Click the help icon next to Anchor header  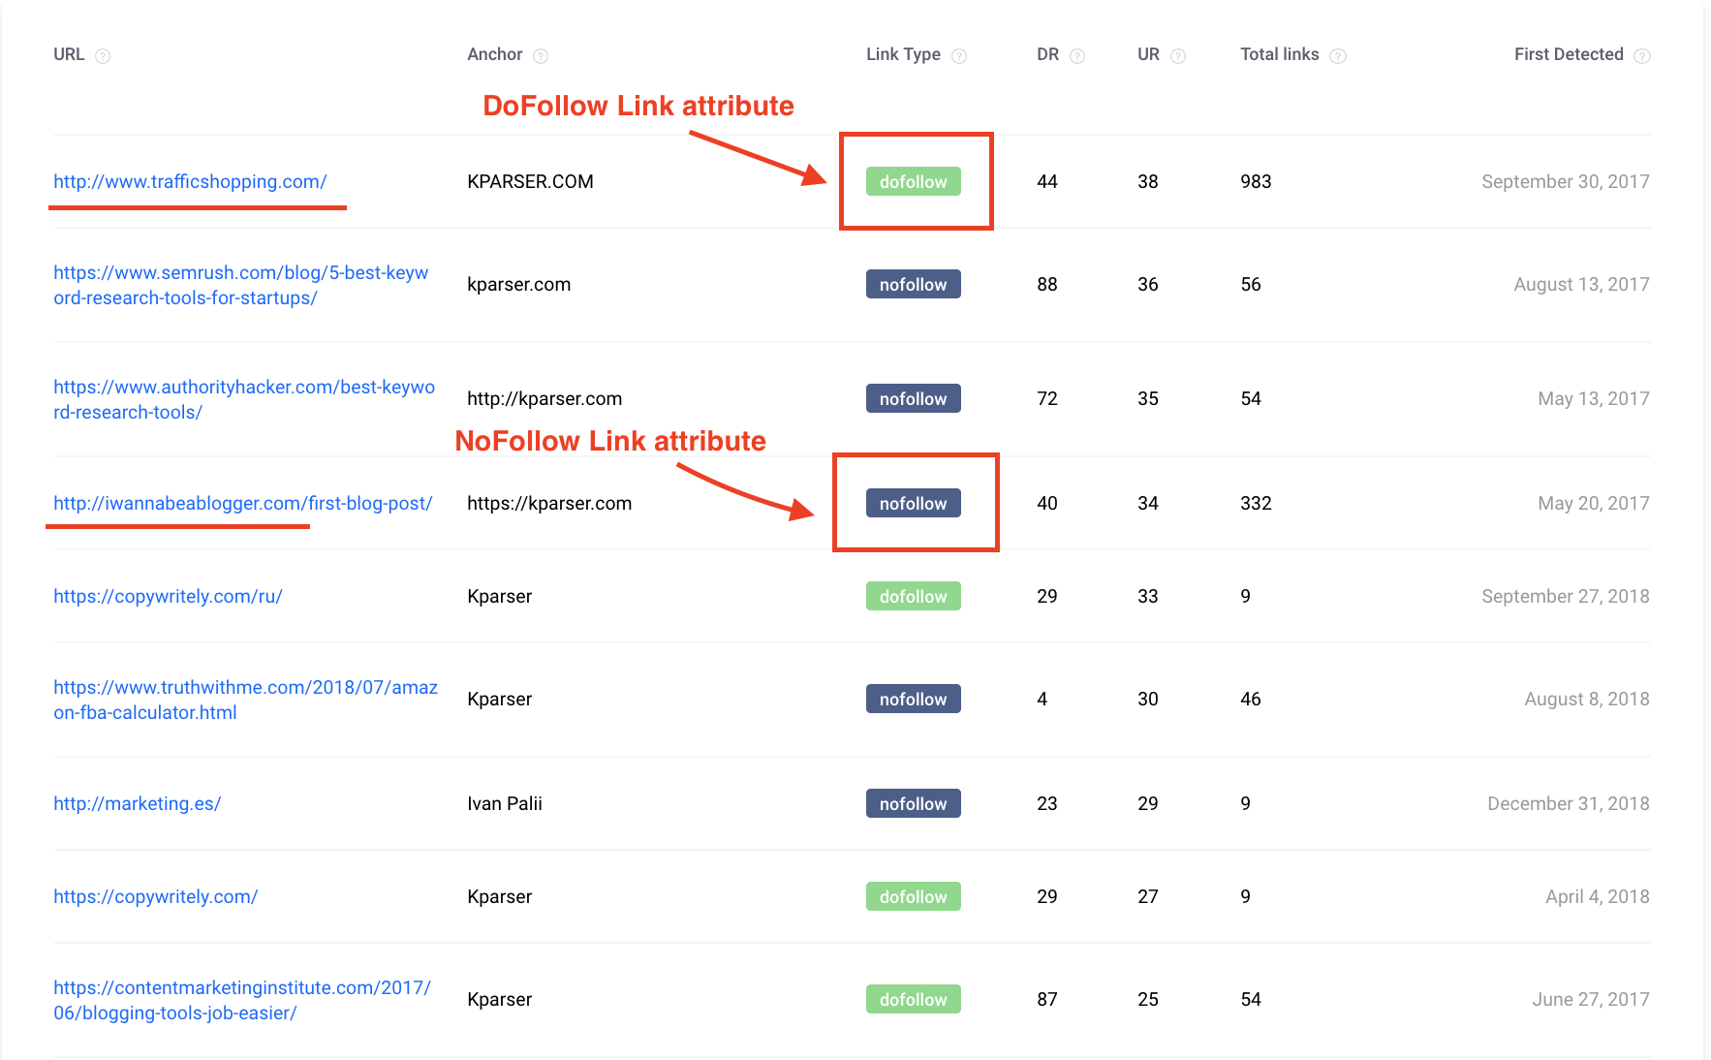541,56
